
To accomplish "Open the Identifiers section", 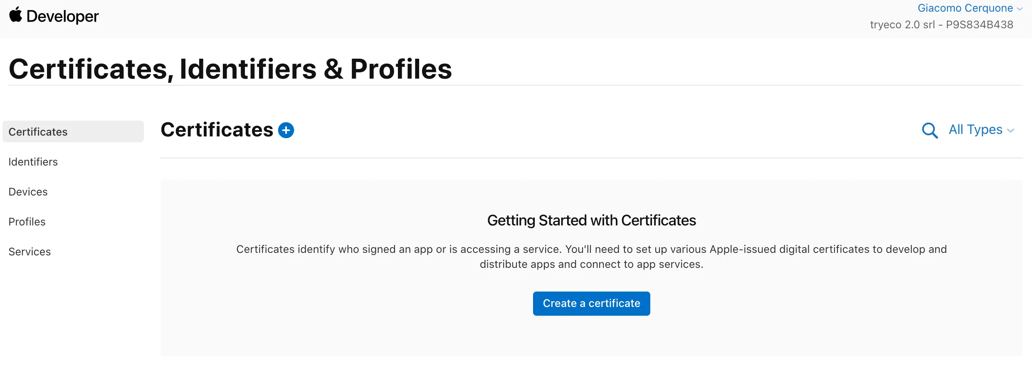I will tap(33, 162).
